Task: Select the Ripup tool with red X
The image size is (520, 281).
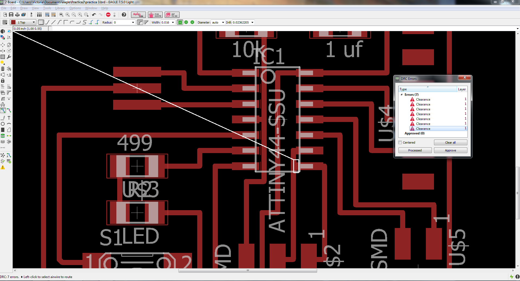Action: point(9,110)
